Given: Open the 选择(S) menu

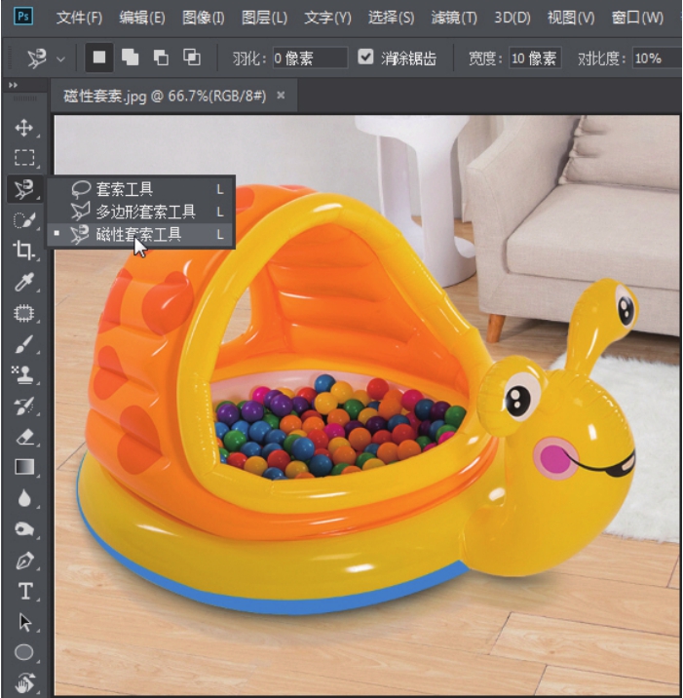Looking at the screenshot, I should [391, 18].
